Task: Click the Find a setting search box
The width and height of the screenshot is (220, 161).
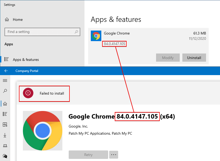Action: tap(39, 32)
